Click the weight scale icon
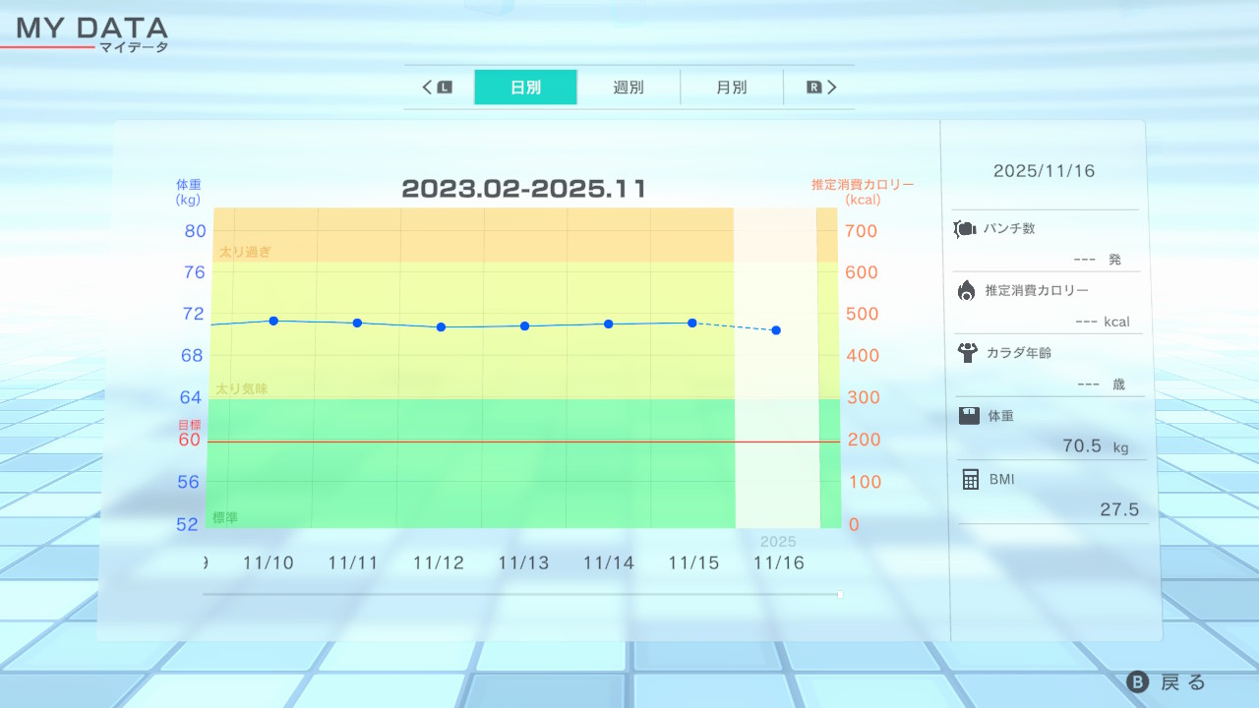 tap(969, 416)
